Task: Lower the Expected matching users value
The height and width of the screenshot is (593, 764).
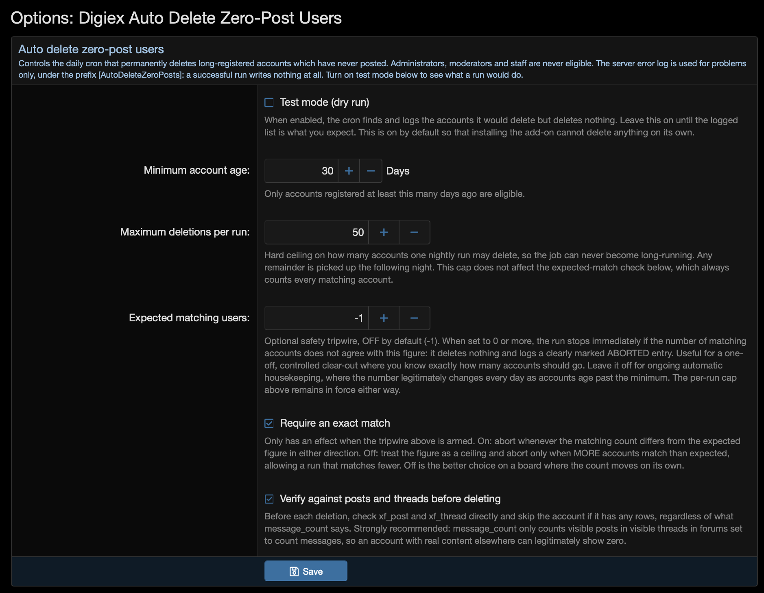Action: 414,318
